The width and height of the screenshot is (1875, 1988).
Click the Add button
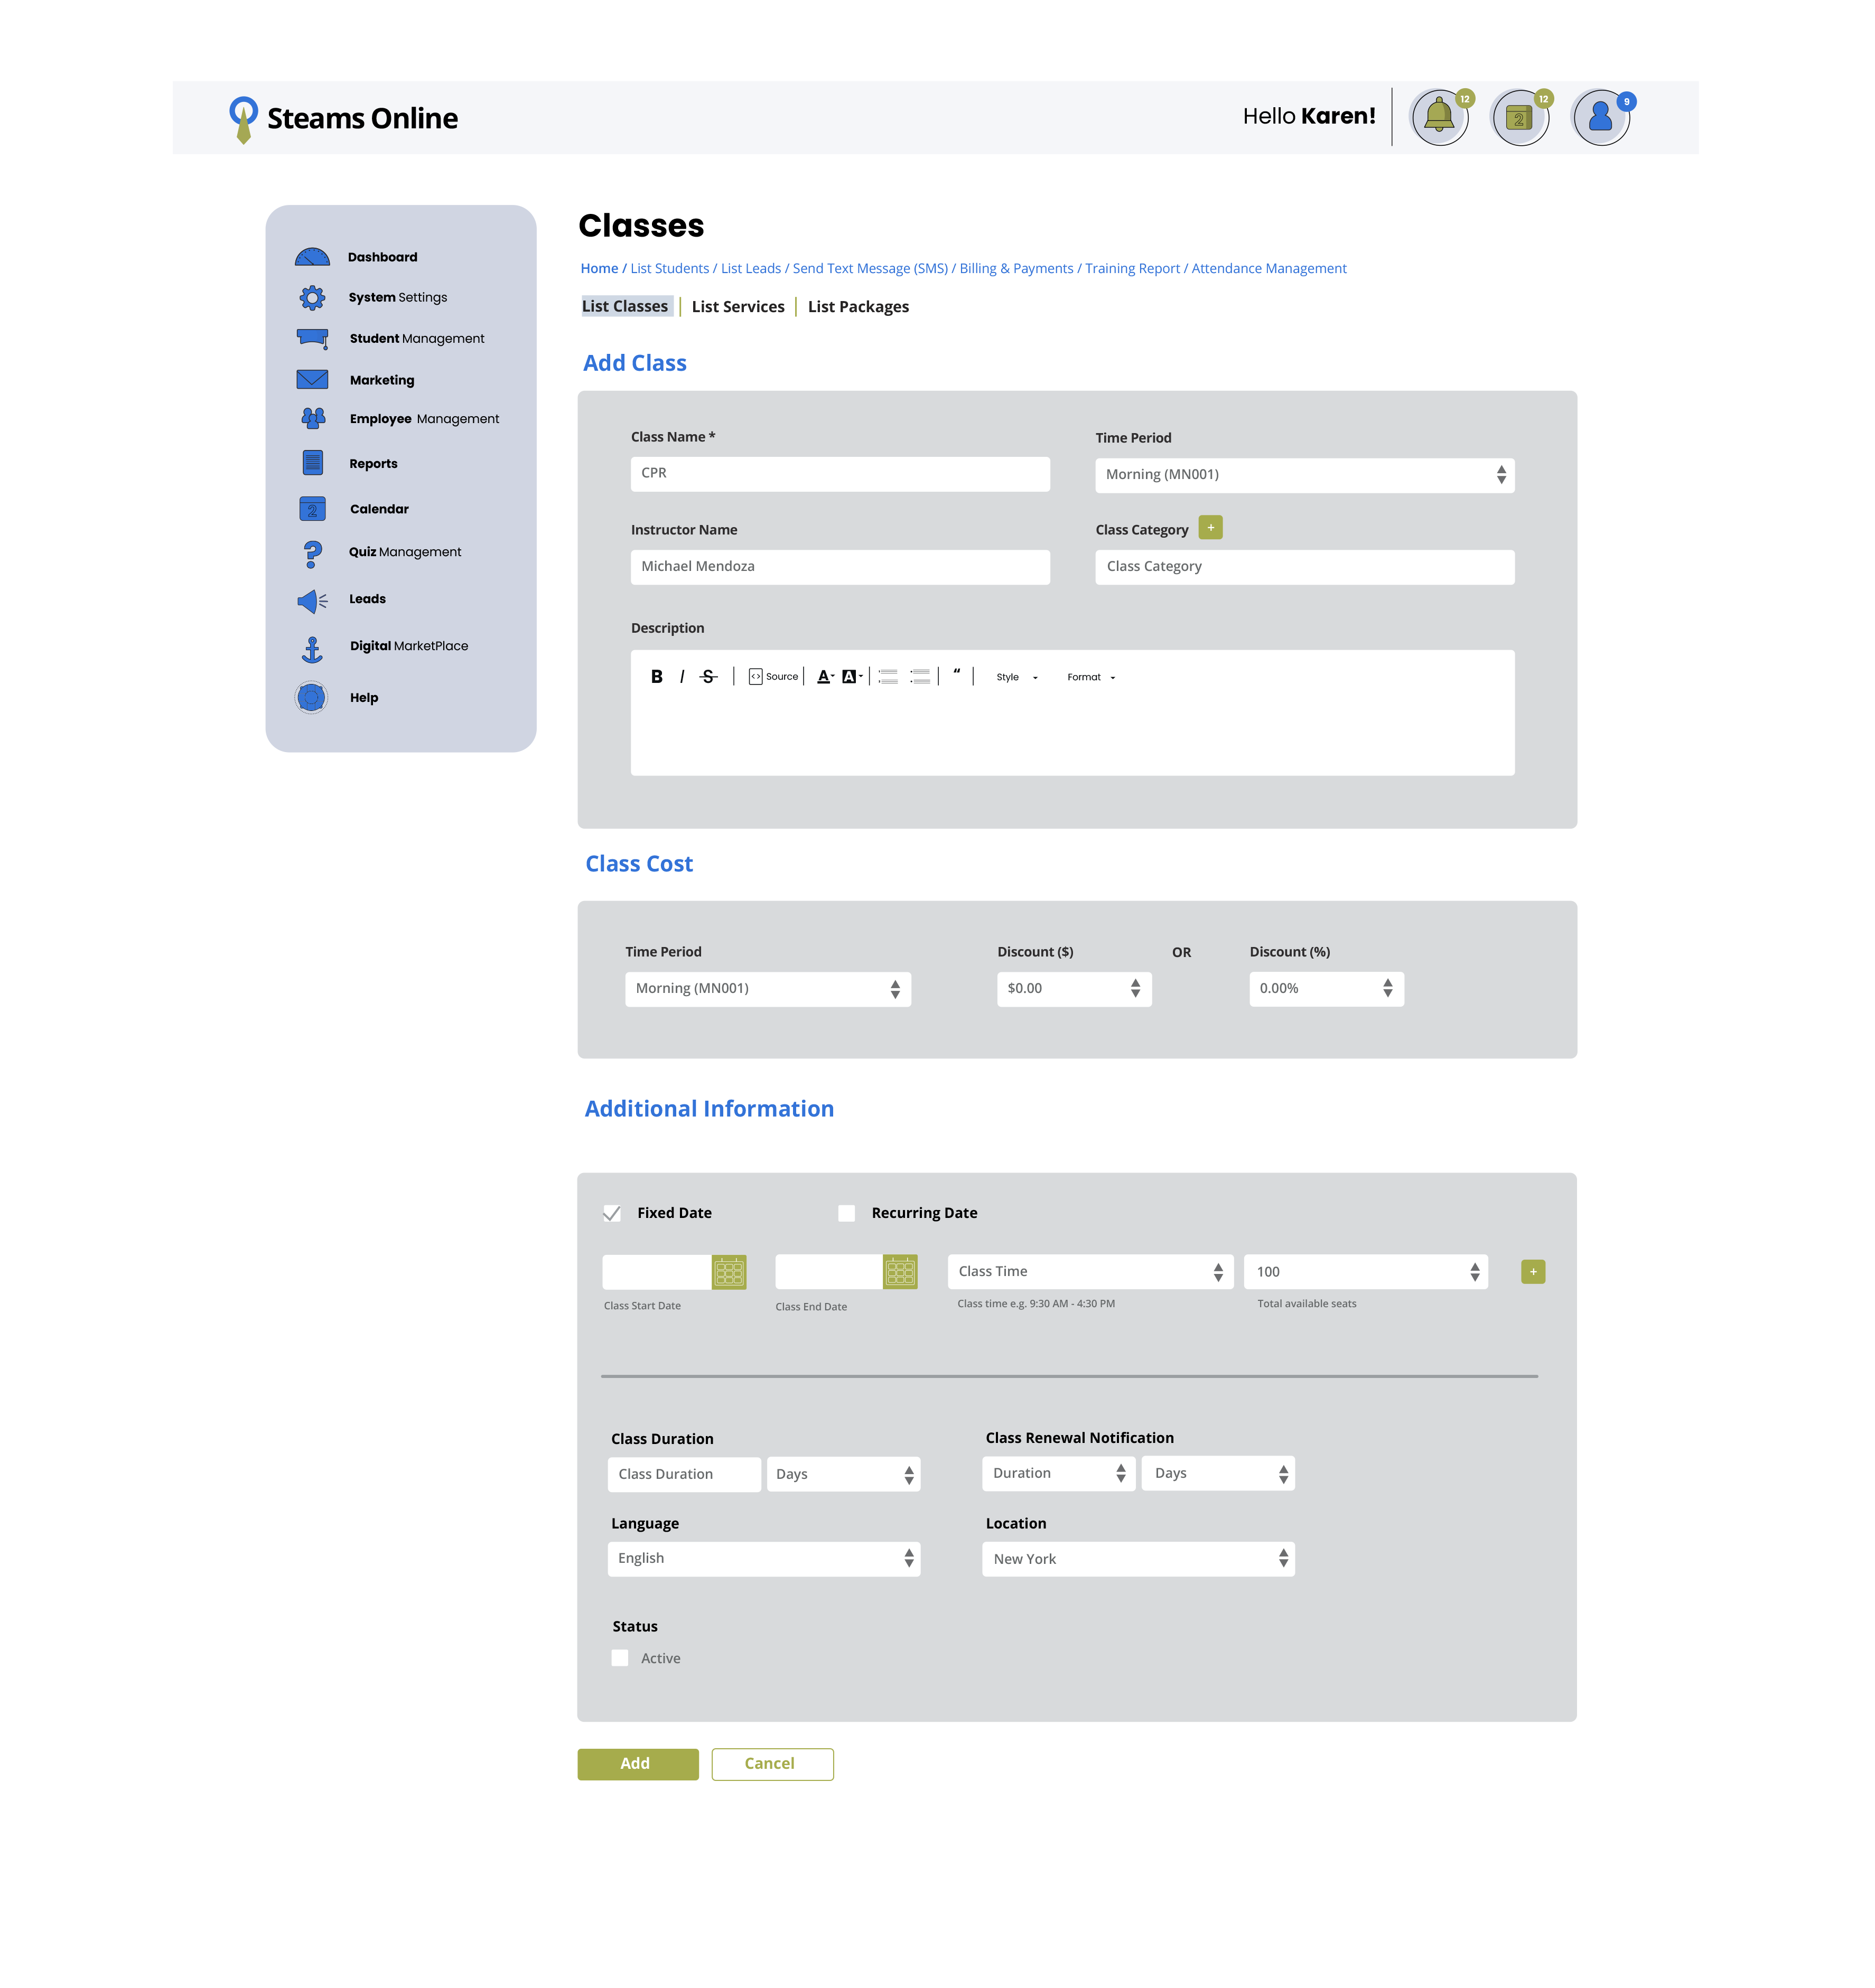(637, 1764)
